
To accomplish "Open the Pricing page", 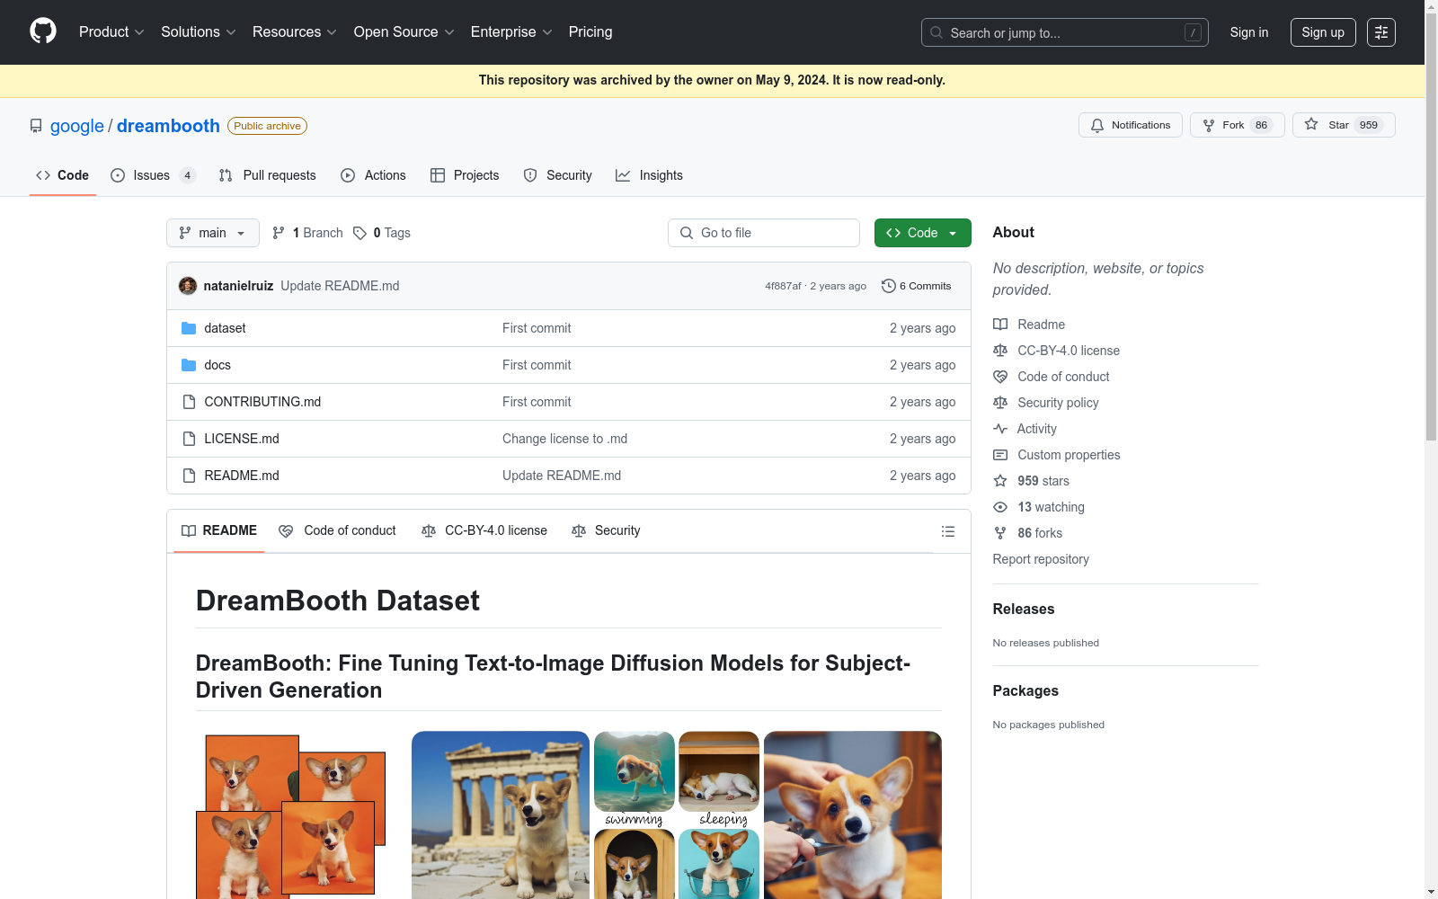I will click(590, 31).
